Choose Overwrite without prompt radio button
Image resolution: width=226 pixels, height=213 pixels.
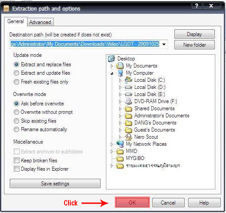[x=16, y=112]
